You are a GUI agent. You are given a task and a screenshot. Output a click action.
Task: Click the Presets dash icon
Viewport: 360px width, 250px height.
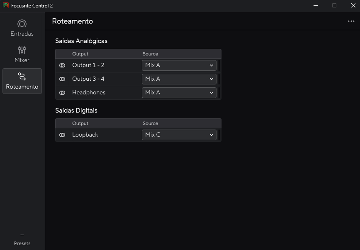coord(22,235)
